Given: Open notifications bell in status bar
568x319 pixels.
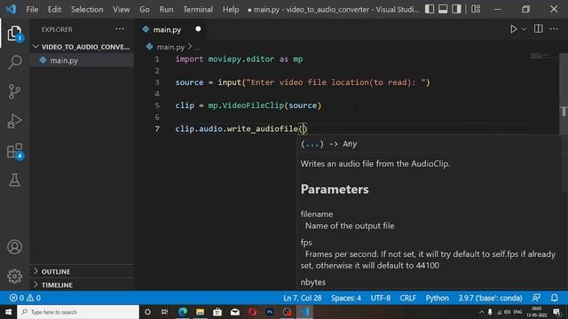Looking at the screenshot, I should pos(554,298).
